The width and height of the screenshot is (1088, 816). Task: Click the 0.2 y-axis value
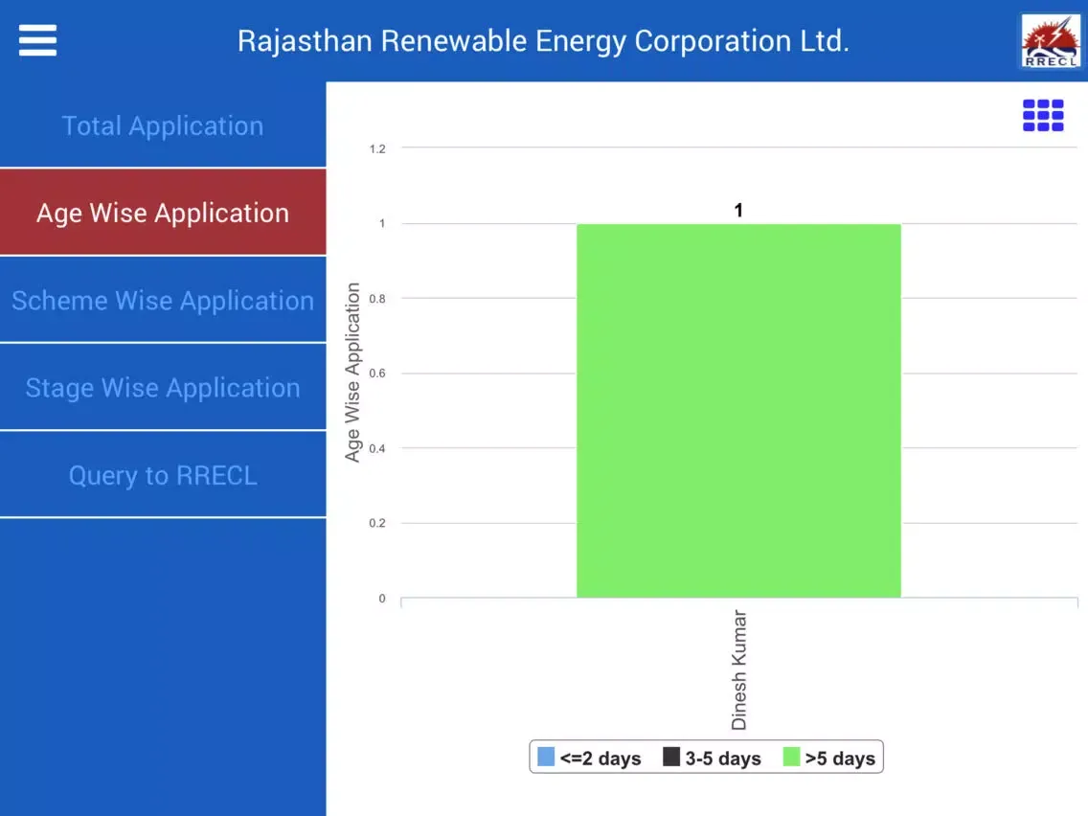pos(377,523)
